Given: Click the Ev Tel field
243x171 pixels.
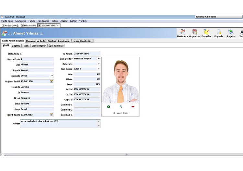Looking at the screenshot, I should point(87,89).
